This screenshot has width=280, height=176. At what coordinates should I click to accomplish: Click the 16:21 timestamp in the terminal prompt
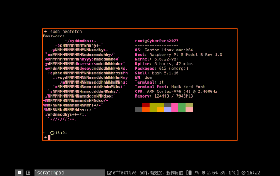point(61,133)
